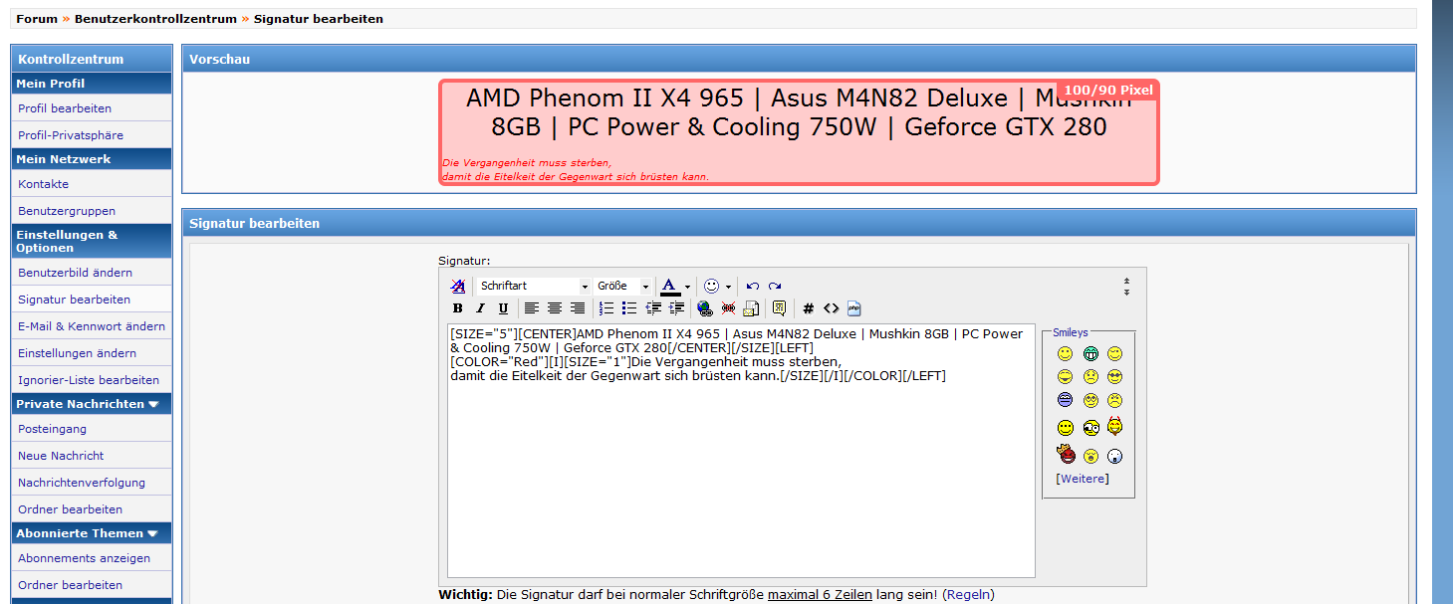
Task: Insert an email link
Action: [752, 308]
